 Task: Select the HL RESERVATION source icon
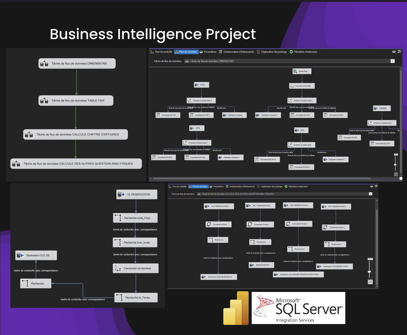121,194
